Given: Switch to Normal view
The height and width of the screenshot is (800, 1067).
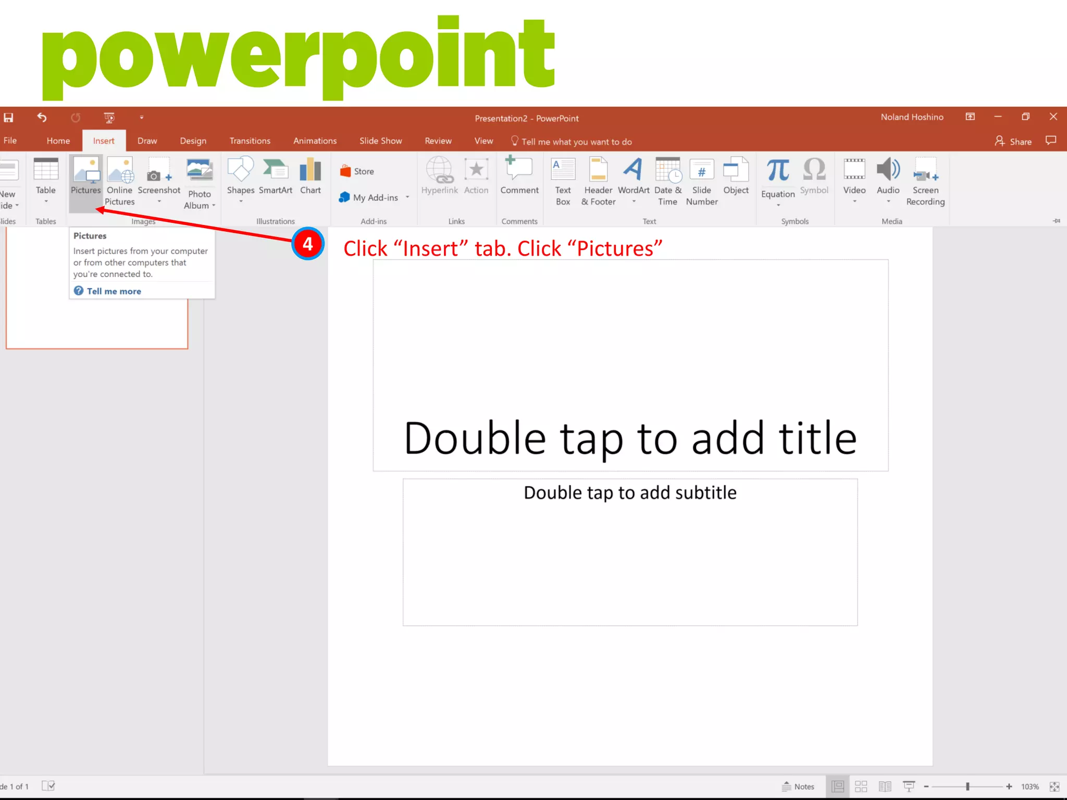Looking at the screenshot, I should coord(838,786).
